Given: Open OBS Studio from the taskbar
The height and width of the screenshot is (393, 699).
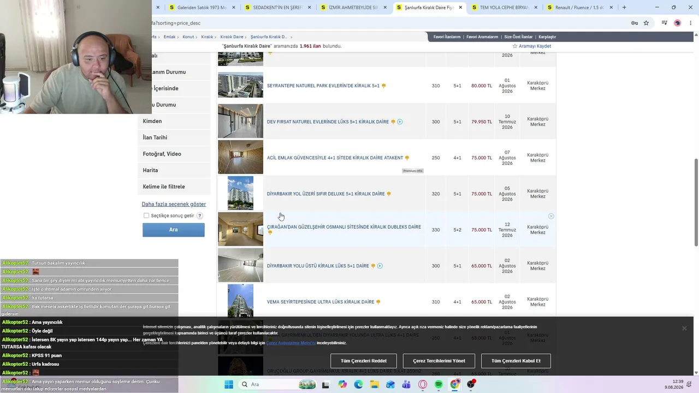Looking at the screenshot, I should (x=471, y=384).
